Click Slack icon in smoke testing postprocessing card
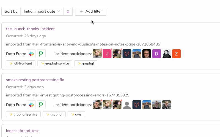Viewport: 220px width, 137px height. pyautogui.click(x=31, y=105)
